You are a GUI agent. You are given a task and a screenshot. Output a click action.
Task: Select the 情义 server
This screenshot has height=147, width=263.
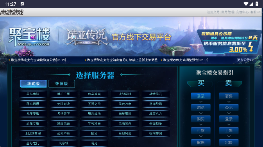94,133
